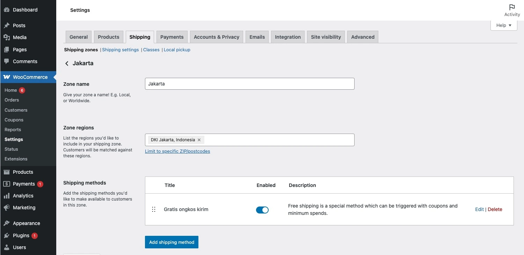Click the Add shipping method button
Viewport: 524px width, 255px height.
coord(172,242)
